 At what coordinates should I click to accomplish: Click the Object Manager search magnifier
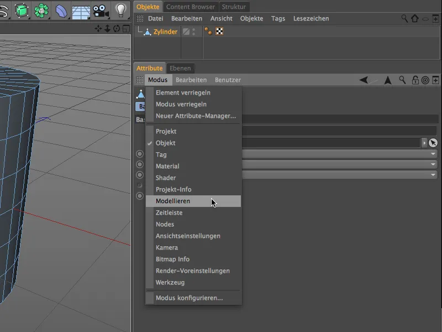404,19
